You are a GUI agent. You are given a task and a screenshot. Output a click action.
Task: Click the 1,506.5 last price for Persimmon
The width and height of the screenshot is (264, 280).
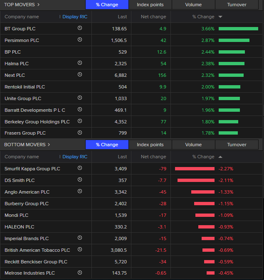pos(119,40)
